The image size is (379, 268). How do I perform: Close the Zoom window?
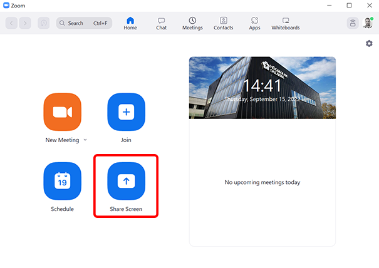point(370,5)
